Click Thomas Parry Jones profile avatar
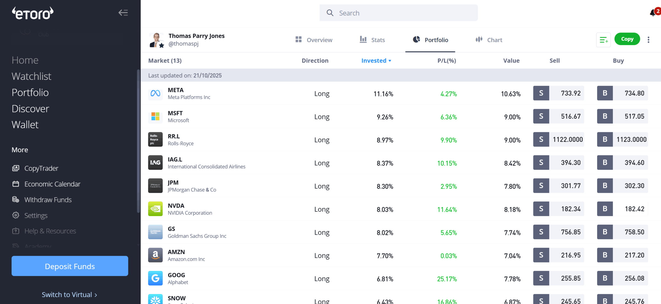This screenshot has height=304, width=661. click(156, 40)
